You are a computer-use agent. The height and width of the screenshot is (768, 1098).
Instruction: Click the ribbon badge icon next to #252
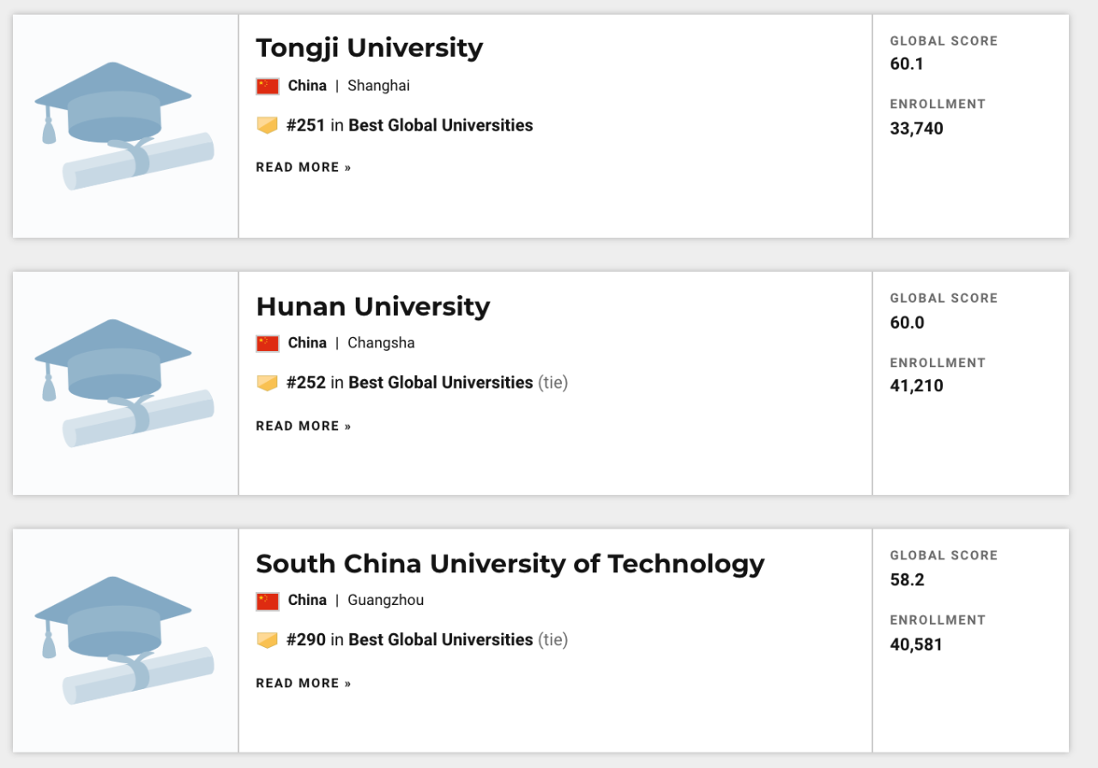point(267,382)
